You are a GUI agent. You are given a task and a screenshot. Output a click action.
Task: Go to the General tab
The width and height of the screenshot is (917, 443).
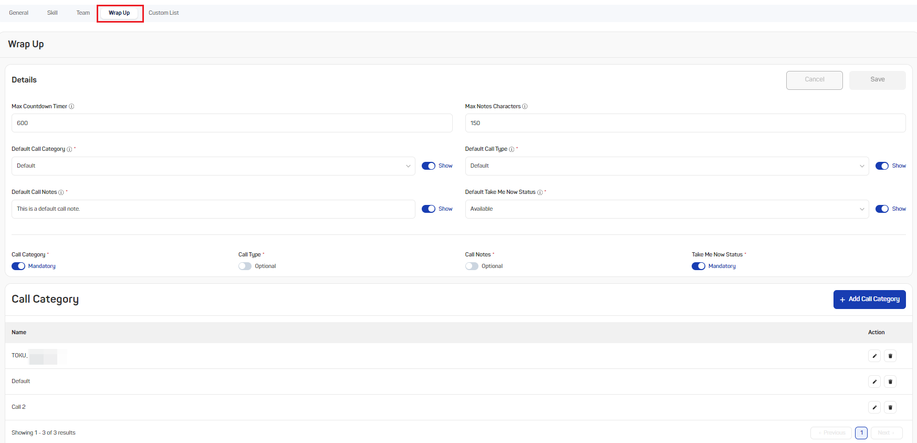[x=18, y=13]
